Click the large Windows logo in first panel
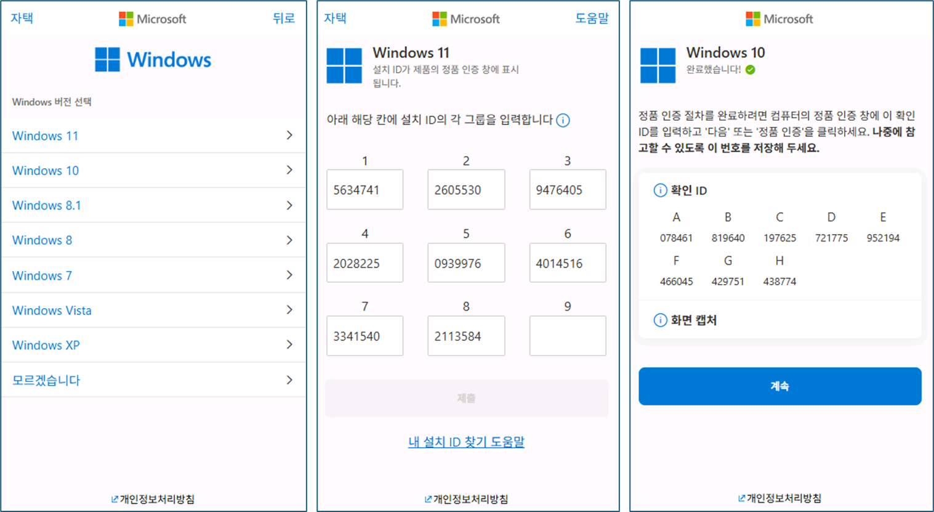The height and width of the screenshot is (512, 934). coord(153,60)
